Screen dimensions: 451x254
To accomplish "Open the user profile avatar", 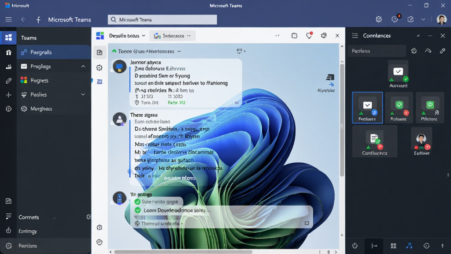I will click(x=441, y=19).
